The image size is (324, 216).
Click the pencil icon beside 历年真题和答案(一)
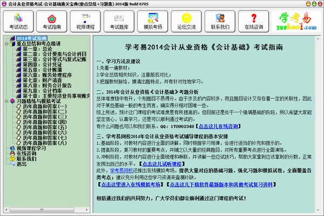18,106
